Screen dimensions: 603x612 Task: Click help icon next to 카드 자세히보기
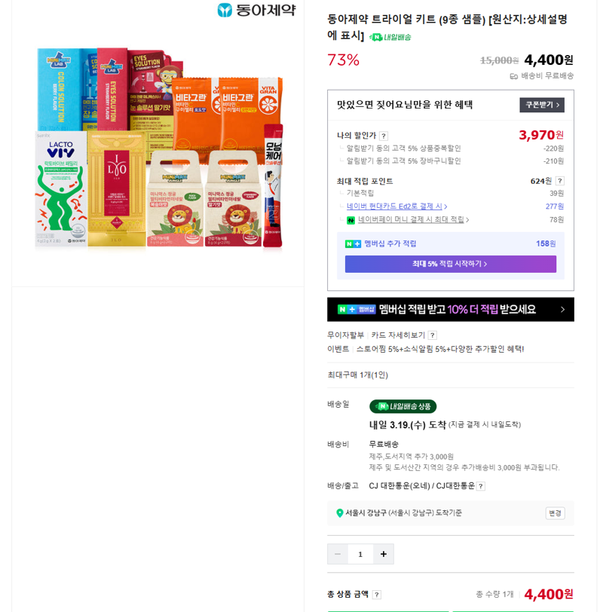point(433,335)
